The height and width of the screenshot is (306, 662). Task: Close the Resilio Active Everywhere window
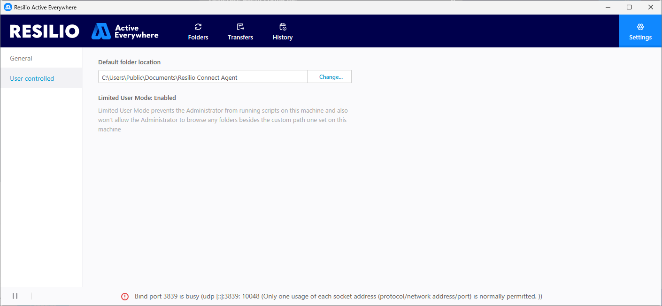[x=651, y=7]
